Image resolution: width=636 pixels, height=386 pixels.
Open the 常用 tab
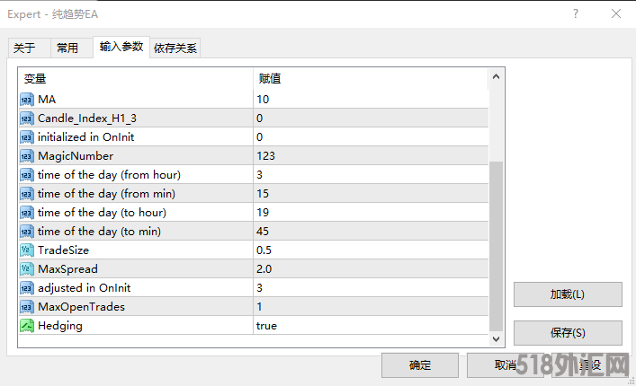coord(67,48)
